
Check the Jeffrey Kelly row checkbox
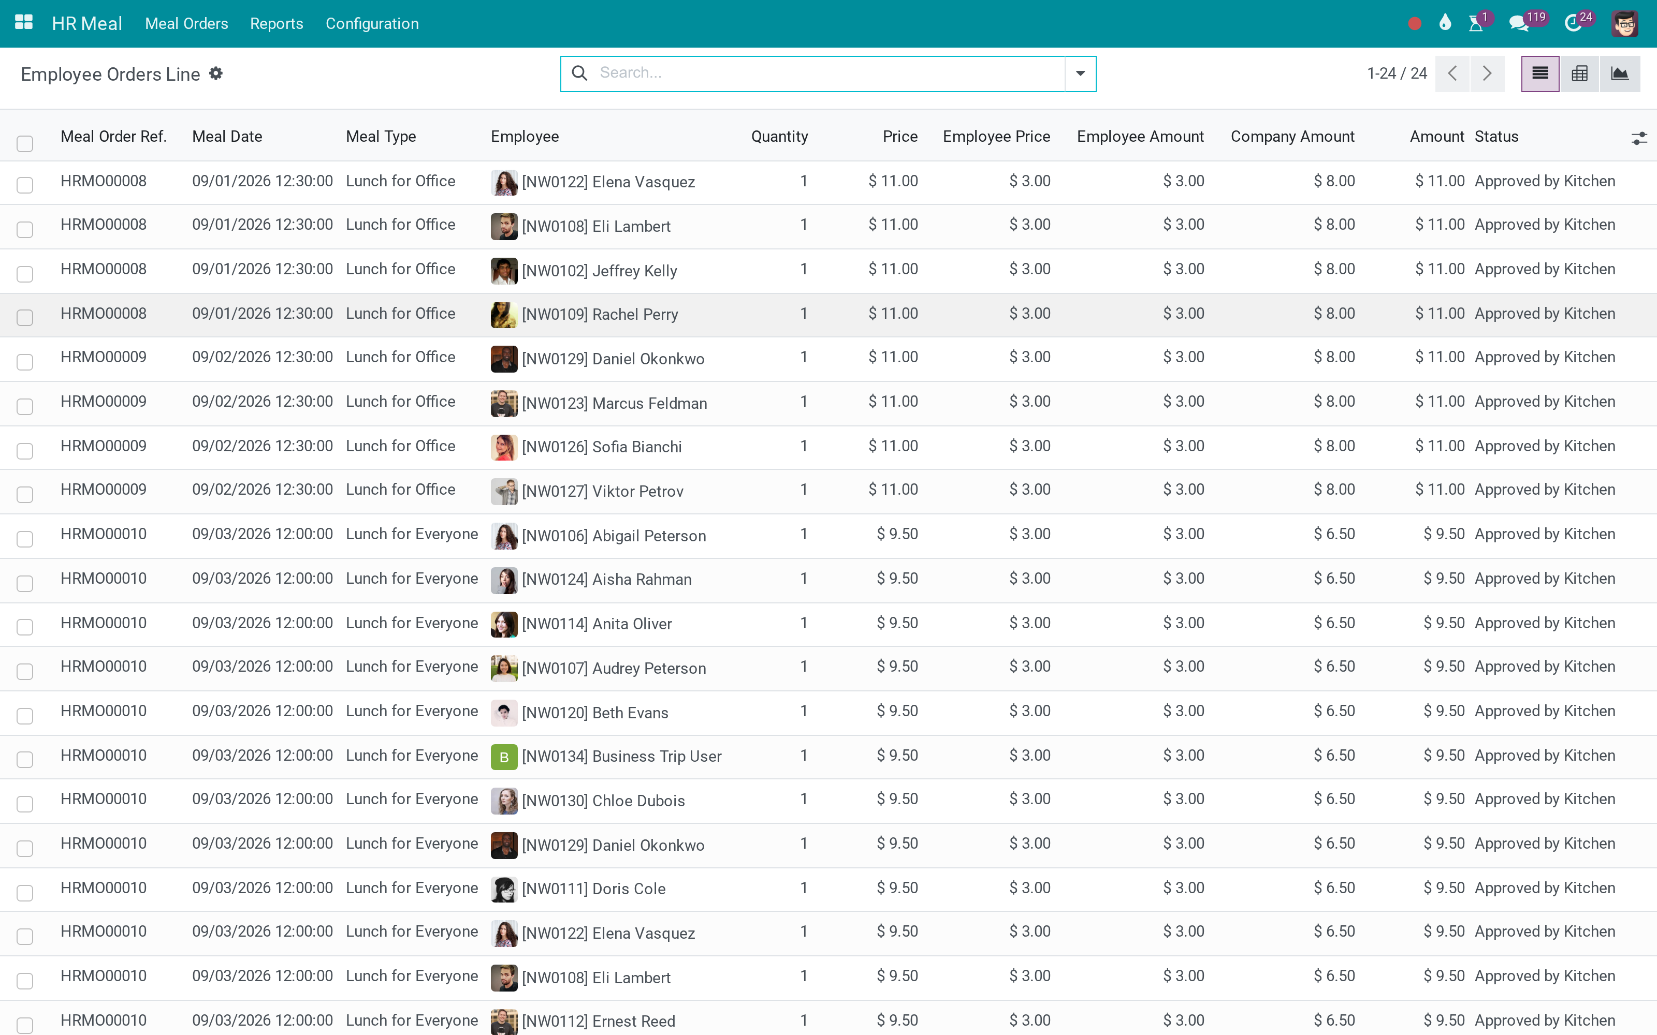[x=25, y=274]
